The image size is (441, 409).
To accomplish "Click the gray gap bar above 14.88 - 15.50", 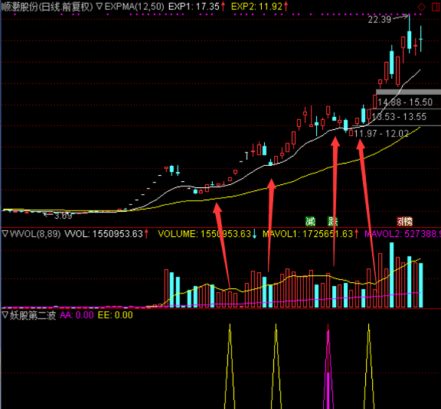I will pyautogui.click(x=408, y=92).
